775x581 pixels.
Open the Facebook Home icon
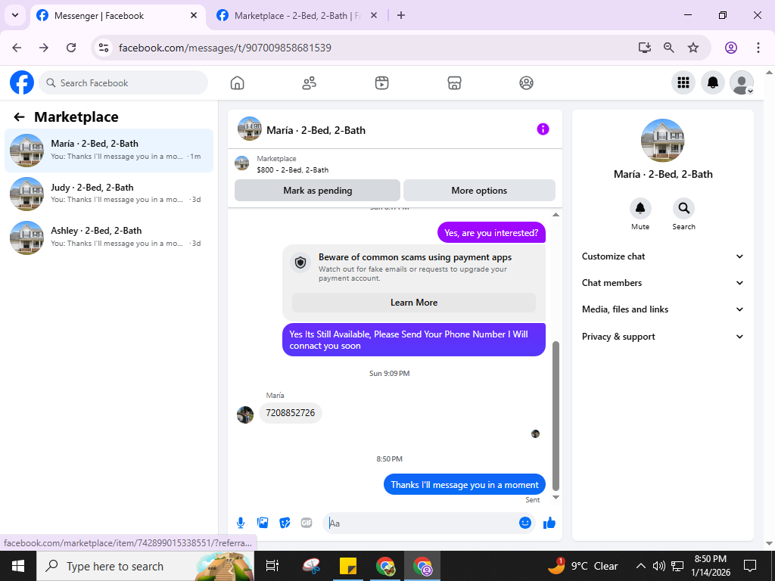(x=237, y=83)
